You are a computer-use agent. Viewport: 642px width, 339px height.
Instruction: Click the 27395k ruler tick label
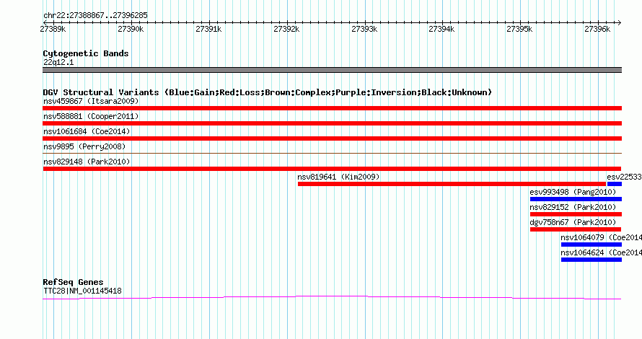point(519,29)
